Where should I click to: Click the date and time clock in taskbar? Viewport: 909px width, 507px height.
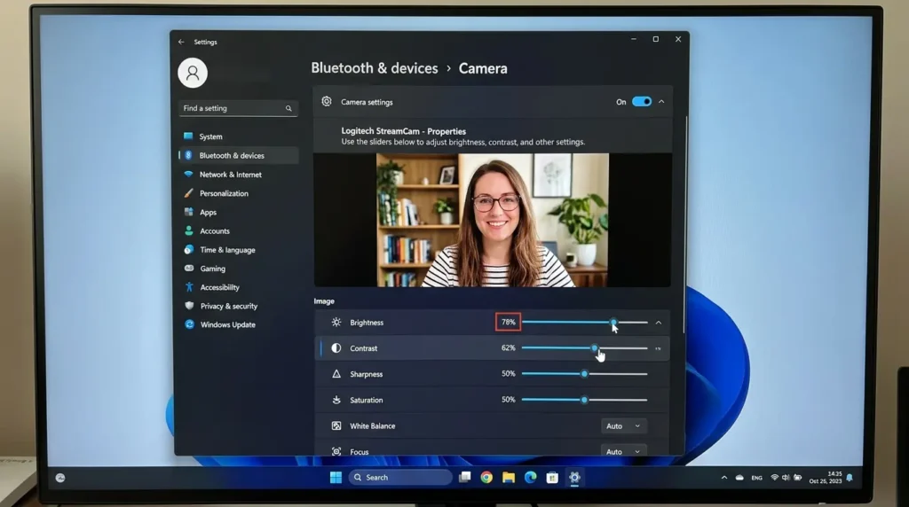pos(826,478)
